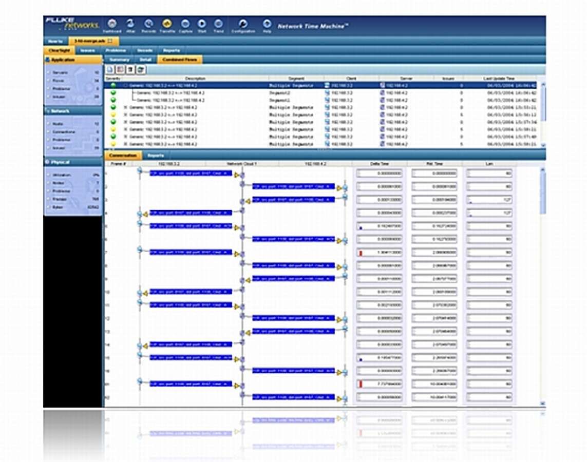Open Configuration wrench icon
The height and width of the screenshot is (462, 587).
(x=243, y=24)
